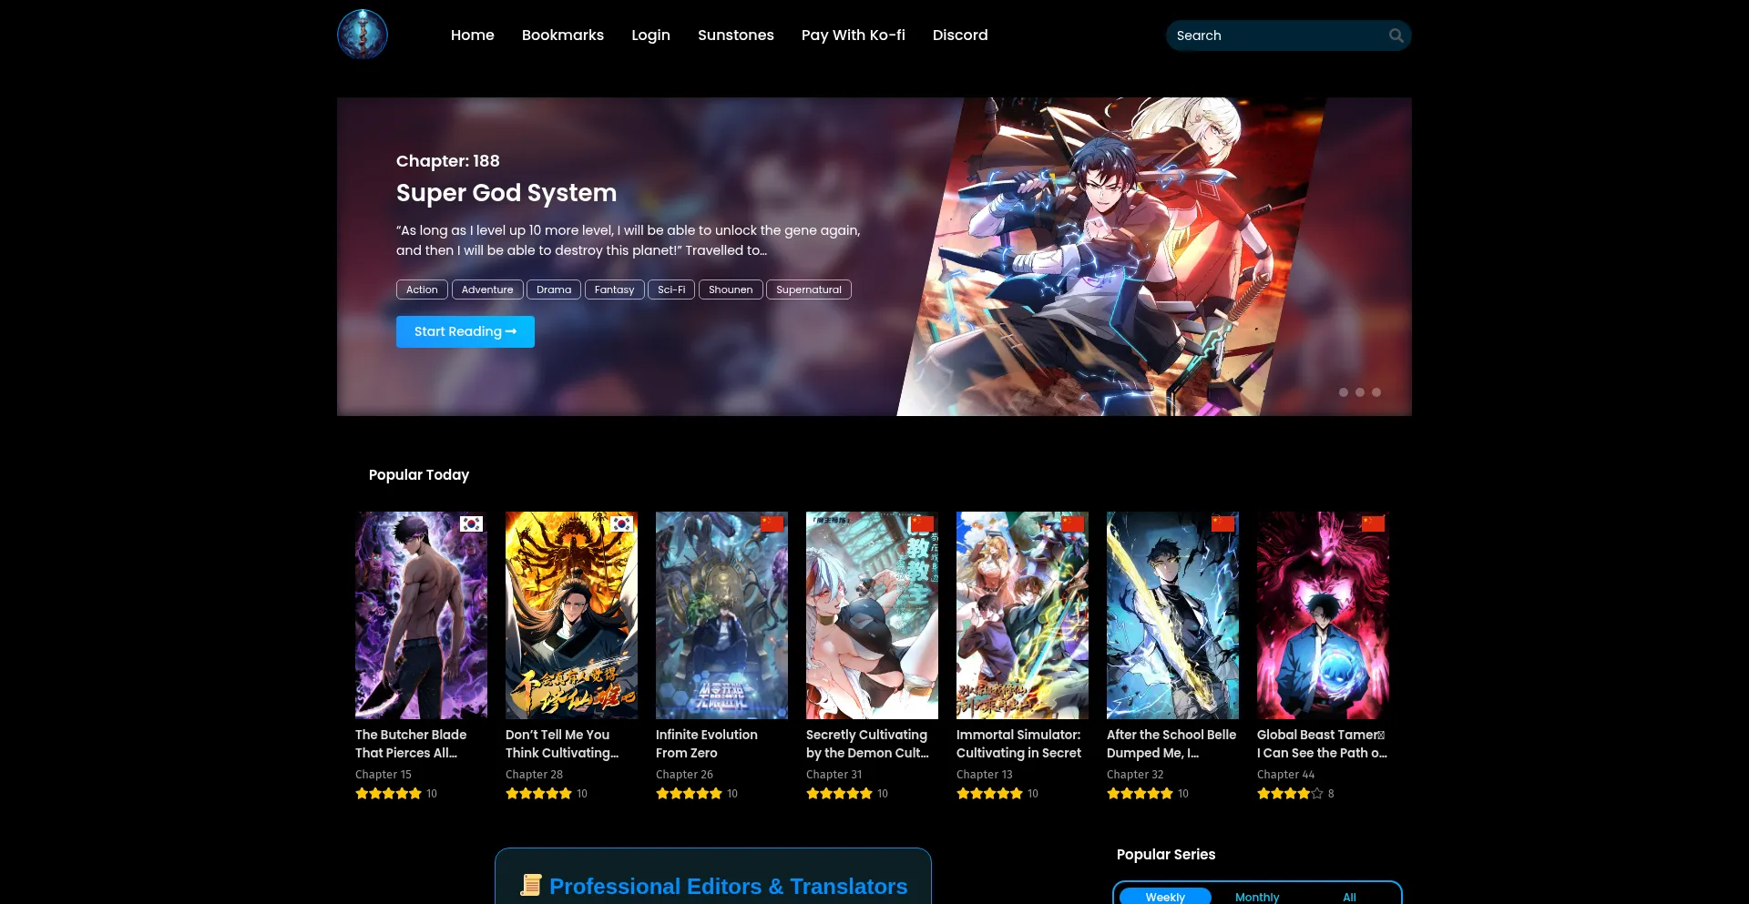
Task: Open the Bookmarks page
Action: (x=562, y=36)
